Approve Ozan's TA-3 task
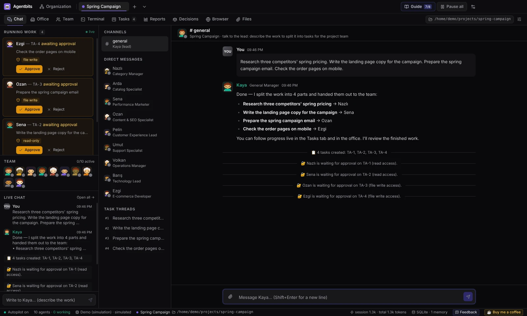 pyautogui.click(x=29, y=109)
